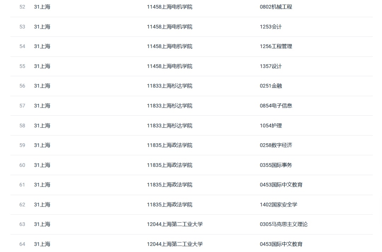Viewport: 382px width, 252px height.
Task: Select 1357设计 cell
Action: tap(271, 66)
